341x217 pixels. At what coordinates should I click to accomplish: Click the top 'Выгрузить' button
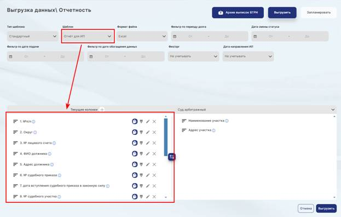tap(282, 13)
